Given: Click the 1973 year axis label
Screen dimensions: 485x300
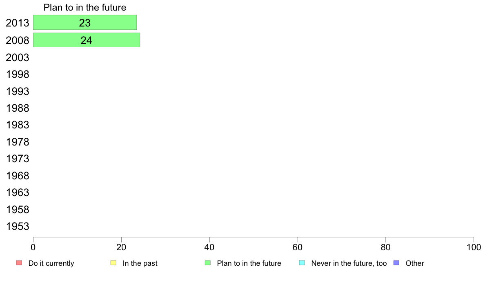Looking at the screenshot, I should (x=18, y=159).
